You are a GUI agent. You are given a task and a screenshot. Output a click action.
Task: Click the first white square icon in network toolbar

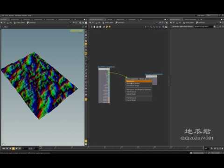click(94, 27)
